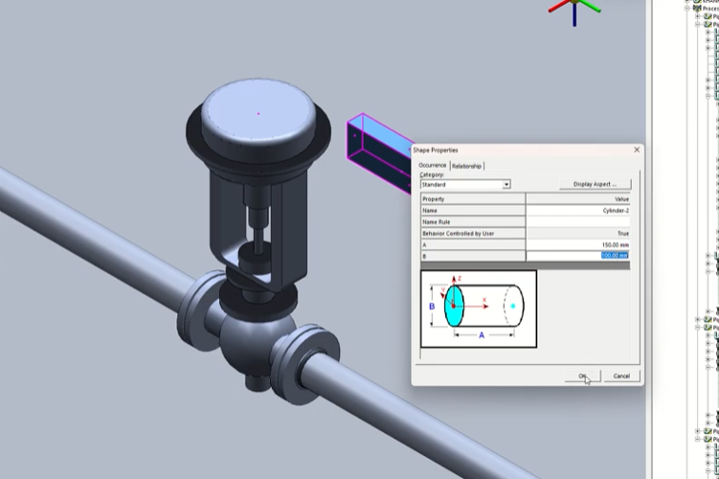Image resolution: width=719 pixels, height=479 pixels.
Task: Select the Occurrence tab
Action: pyautogui.click(x=433, y=166)
